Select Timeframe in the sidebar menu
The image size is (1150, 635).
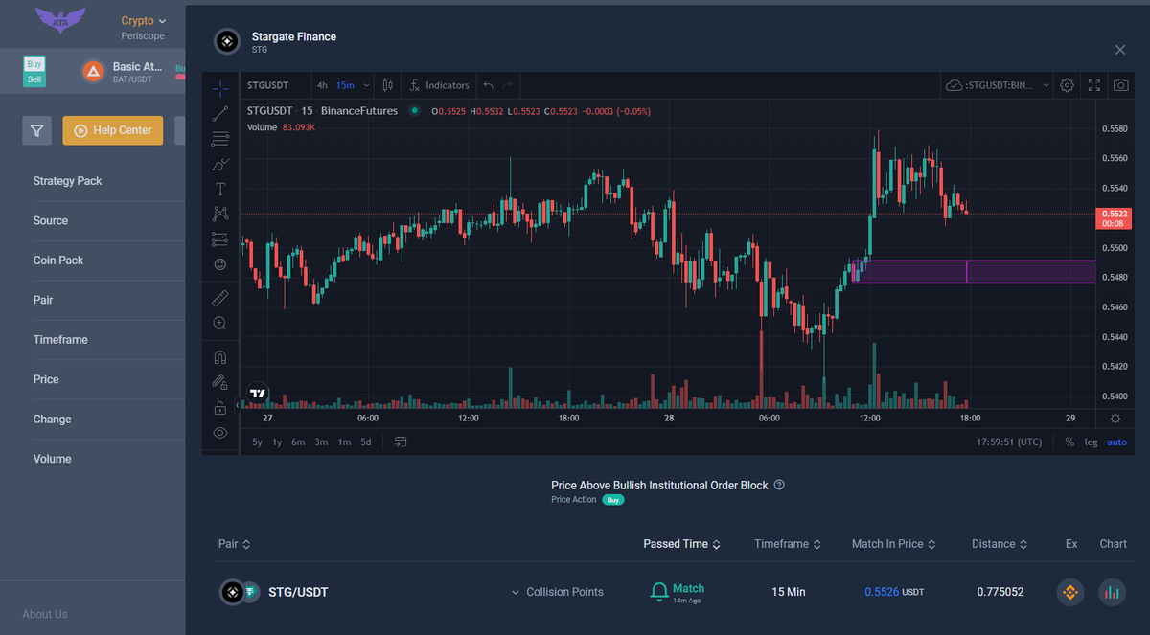(60, 340)
